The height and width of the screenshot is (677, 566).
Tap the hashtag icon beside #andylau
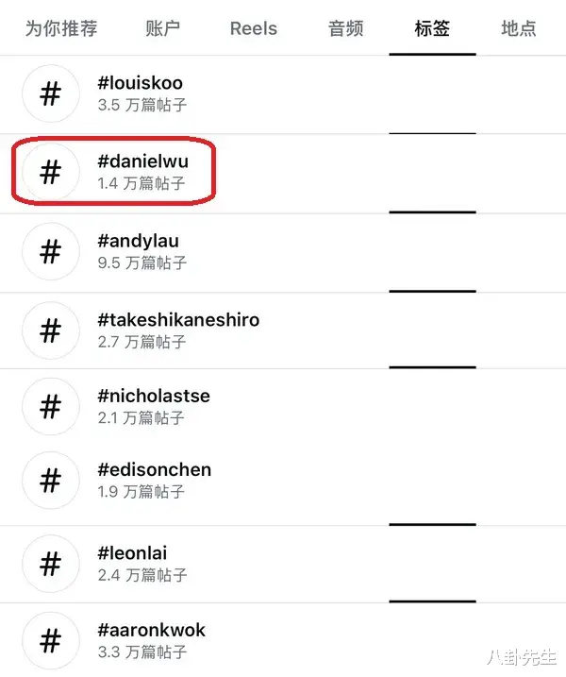pyautogui.click(x=51, y=251)
